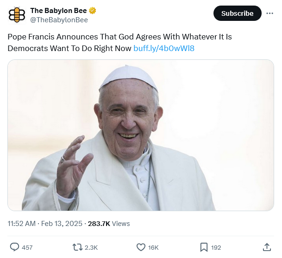Toggle the bookmark icon
Viewport: 282px width, 258px height.
click(x=204, y=247)
